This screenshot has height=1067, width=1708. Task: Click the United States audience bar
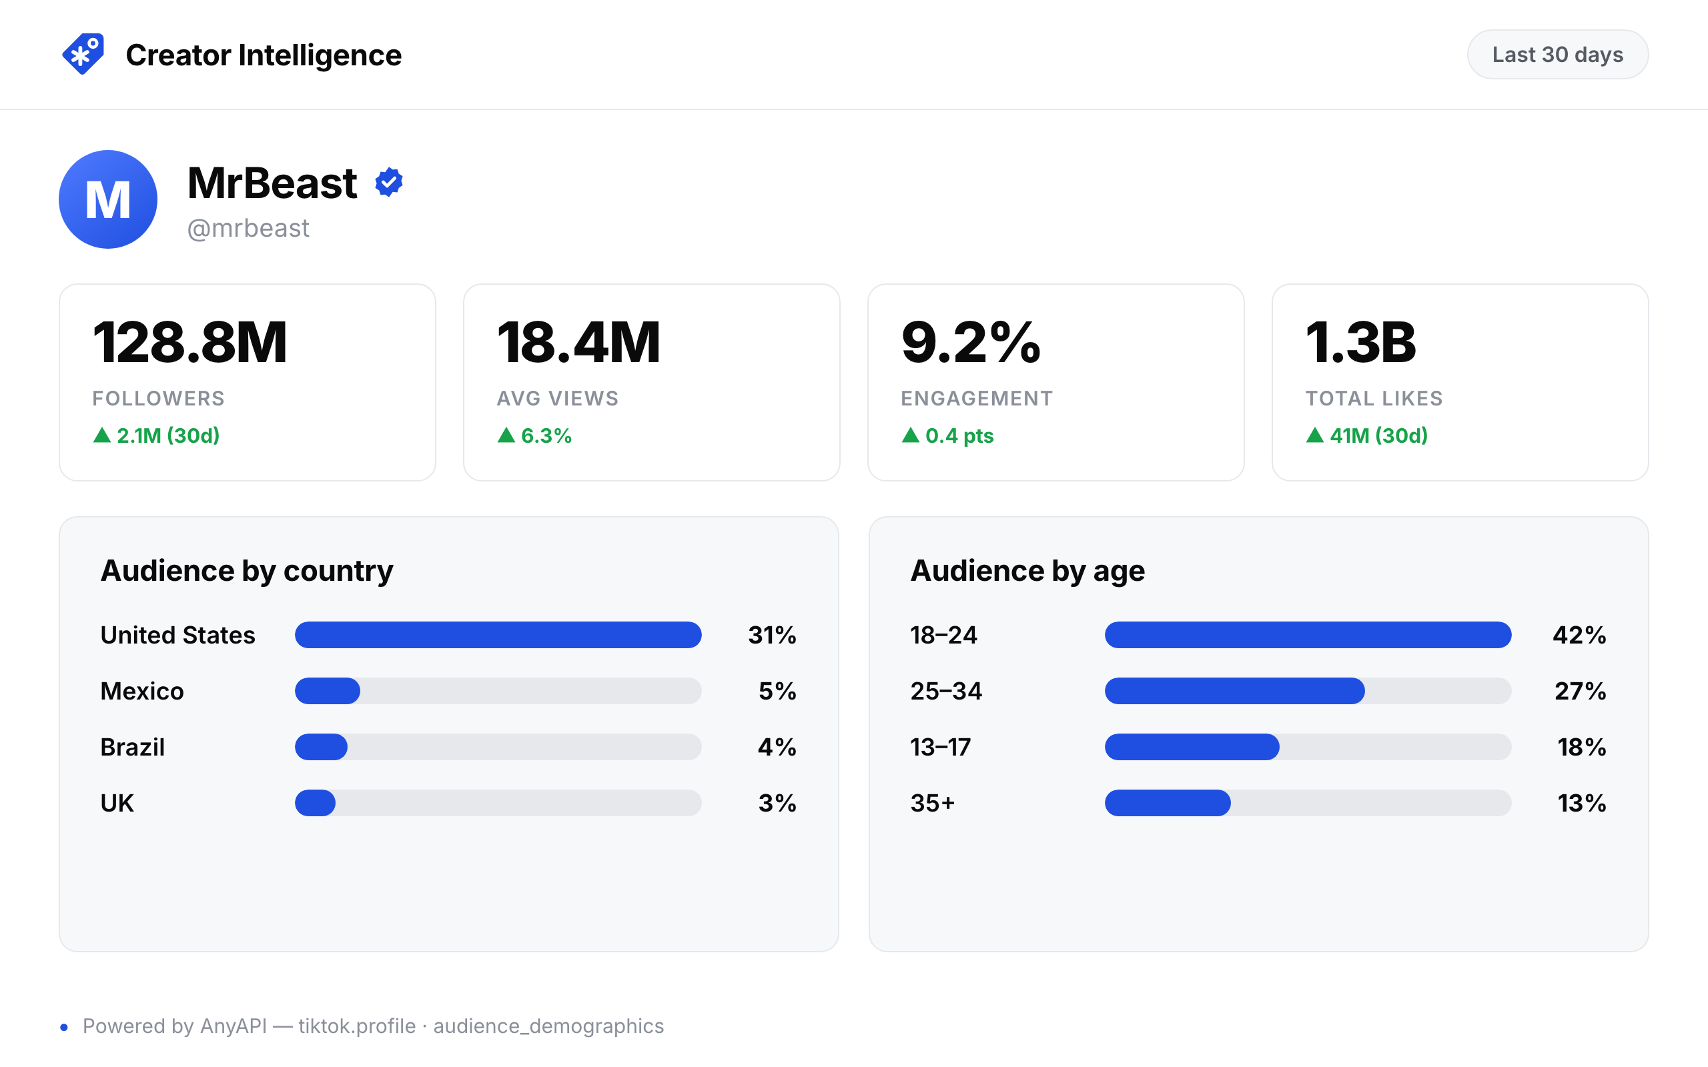pos(498,635)
